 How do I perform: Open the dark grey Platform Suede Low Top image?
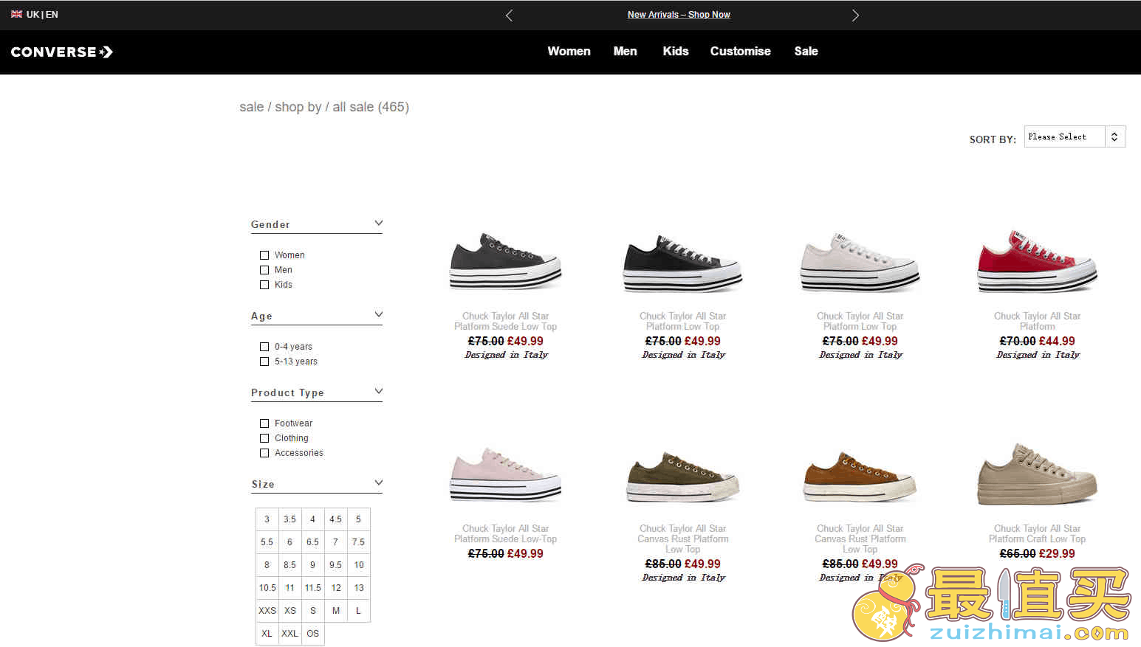pos(506,260)
